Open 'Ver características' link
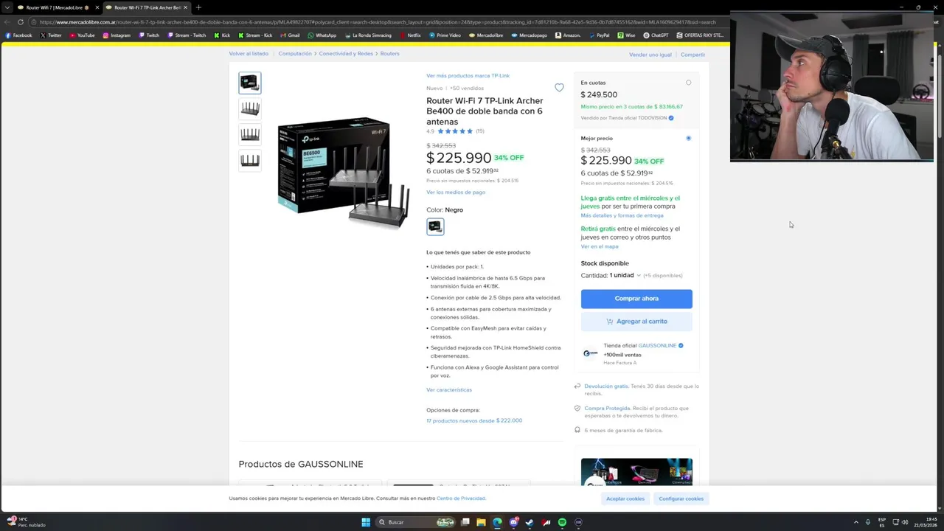Screen dimensions: 944x531 [x=449, y=389]
